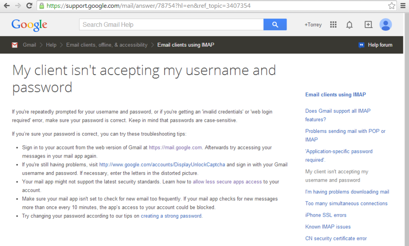Select sidebar item My client isn't accepting my username
409x246 pixels.
[x=337, y=176]
